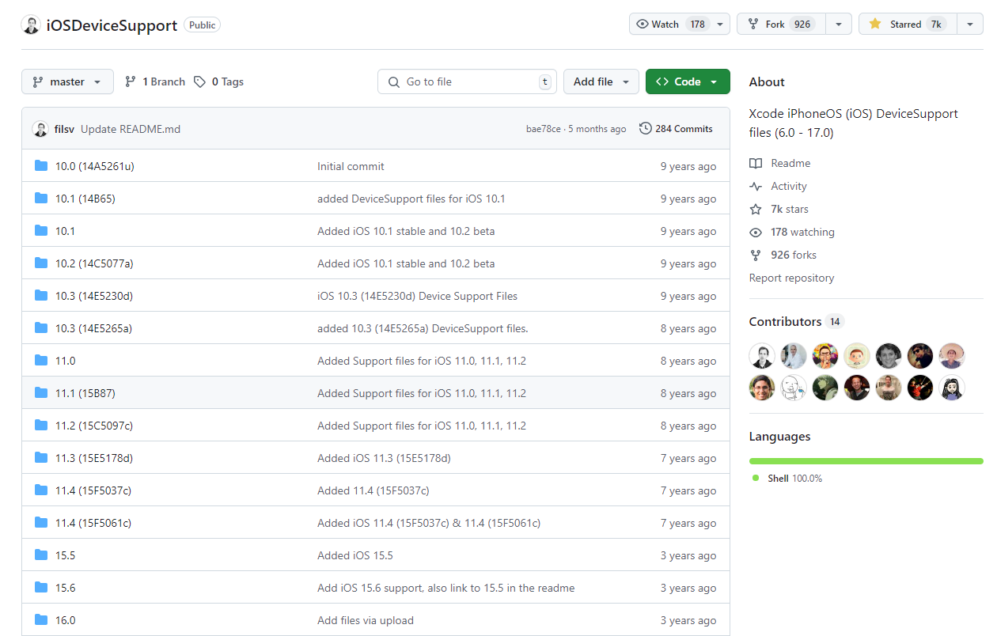
Task: Click the fork icon beside 926 forks
Action: [756, 255]
